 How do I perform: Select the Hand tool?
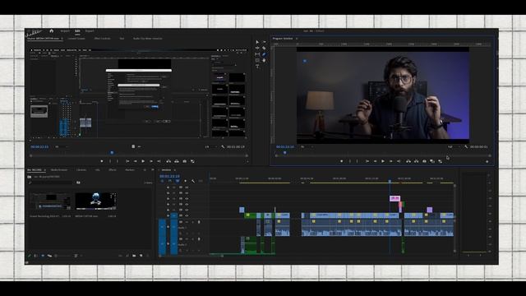[264, 60]
